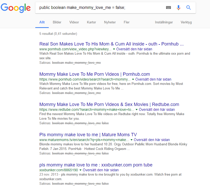Focus the search query input field
210x186 pixels.
[99, 8]
